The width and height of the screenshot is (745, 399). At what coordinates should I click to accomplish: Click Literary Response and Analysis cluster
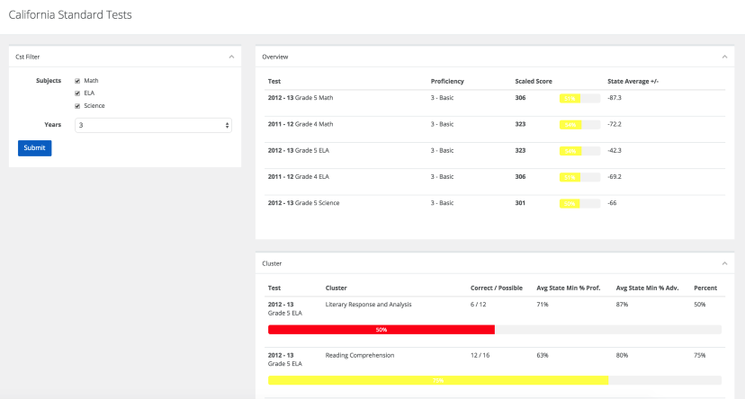click(x=368, y=305)
